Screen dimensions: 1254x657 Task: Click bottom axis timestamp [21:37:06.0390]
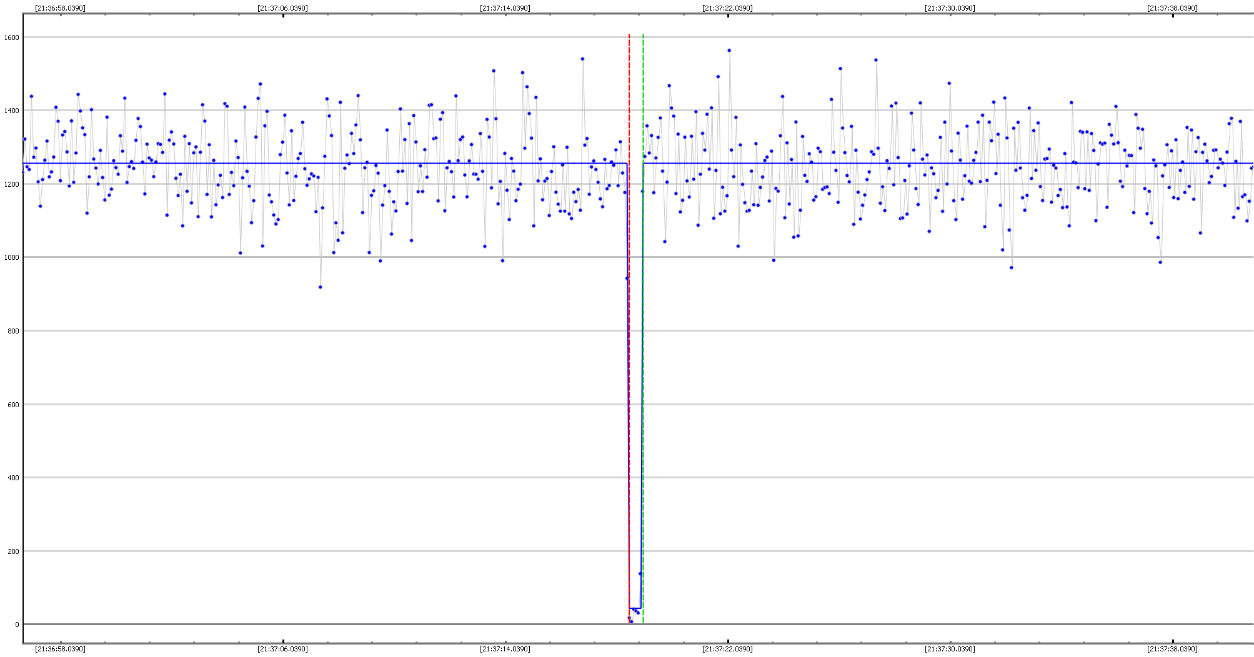click(282, 649)
